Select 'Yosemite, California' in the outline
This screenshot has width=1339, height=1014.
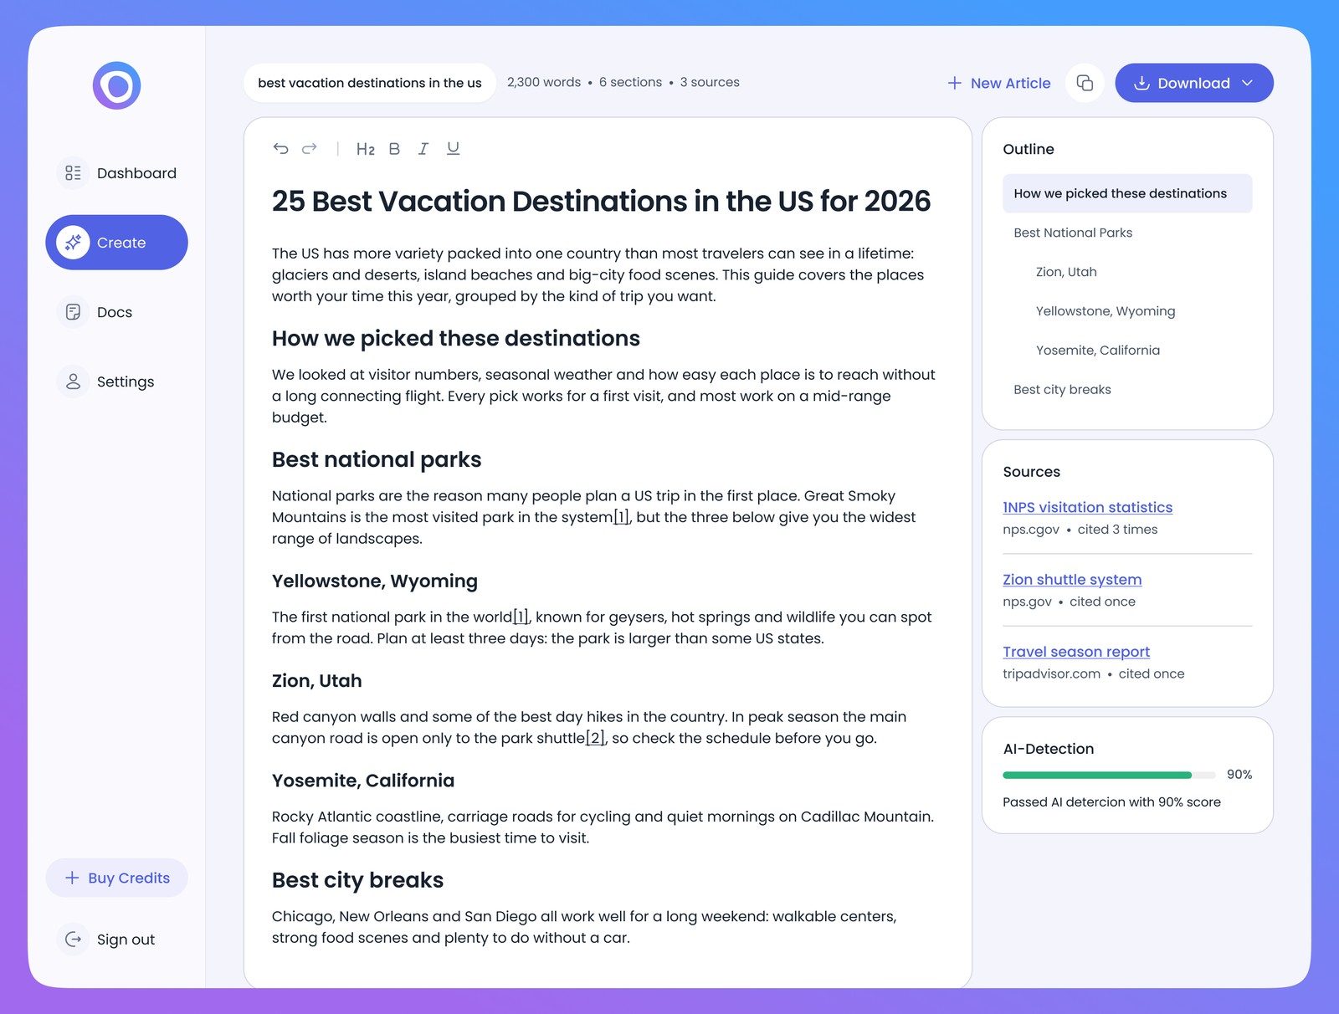1098,351
